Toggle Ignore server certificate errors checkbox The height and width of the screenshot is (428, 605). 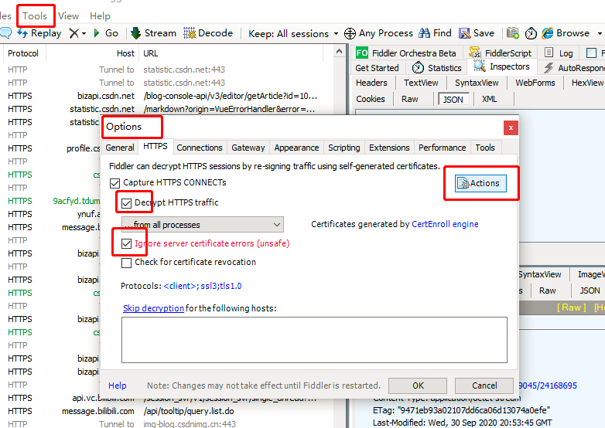(126, 244)
